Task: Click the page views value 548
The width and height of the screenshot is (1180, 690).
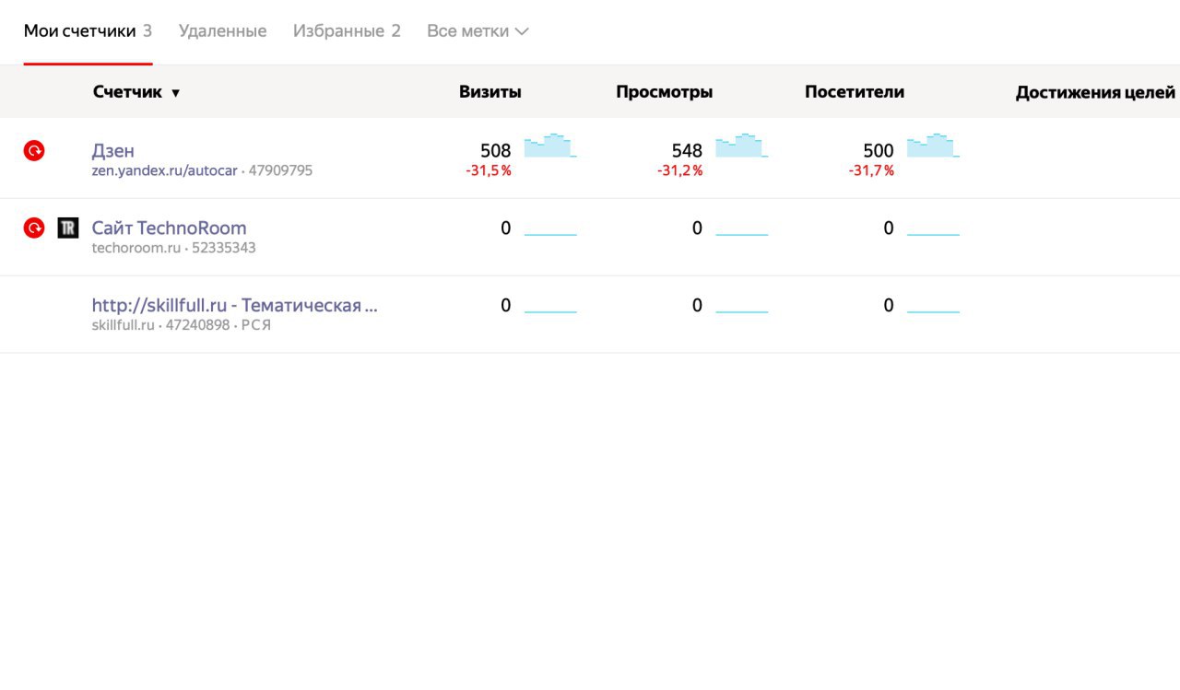Action: coord(687,151)
